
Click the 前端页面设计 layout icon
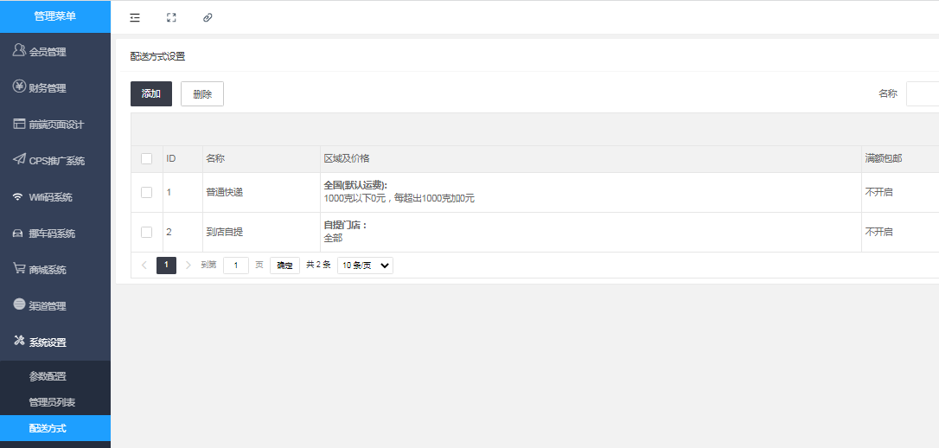pos(19,124)
